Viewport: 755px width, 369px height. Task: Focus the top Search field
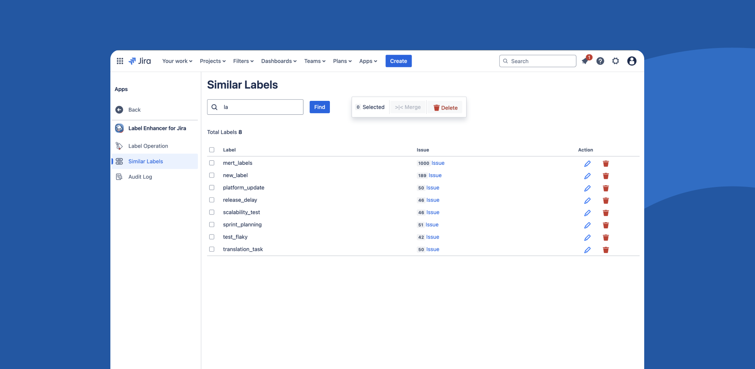(538, 61)
